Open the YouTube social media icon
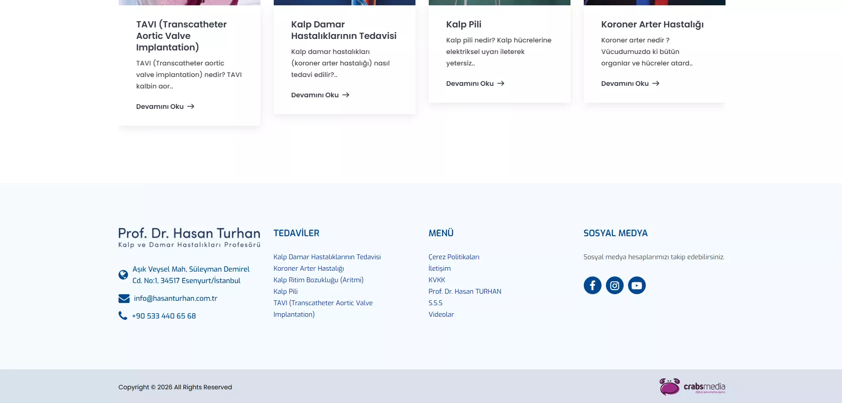Image resolution: width=842 pixels, height=403 pixels. coord(636,285)
